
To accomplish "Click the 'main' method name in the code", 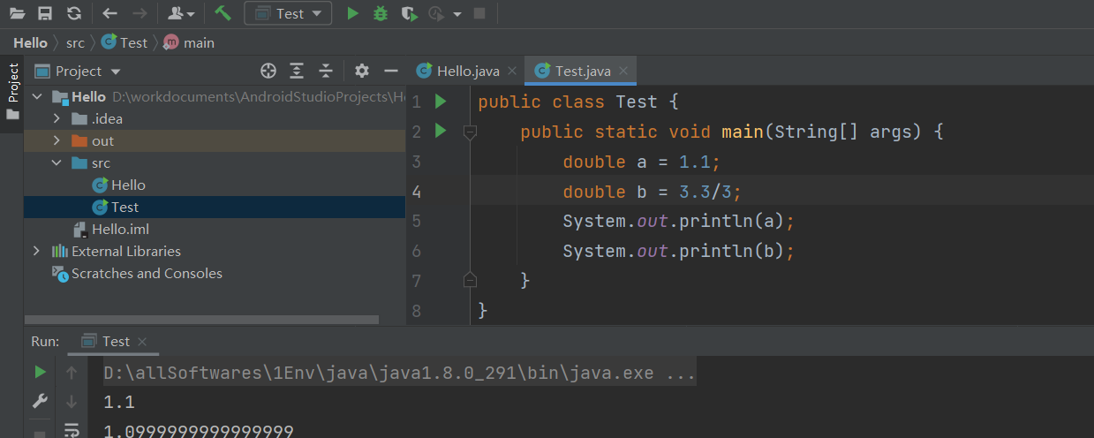I will click(x=743, y=132).
